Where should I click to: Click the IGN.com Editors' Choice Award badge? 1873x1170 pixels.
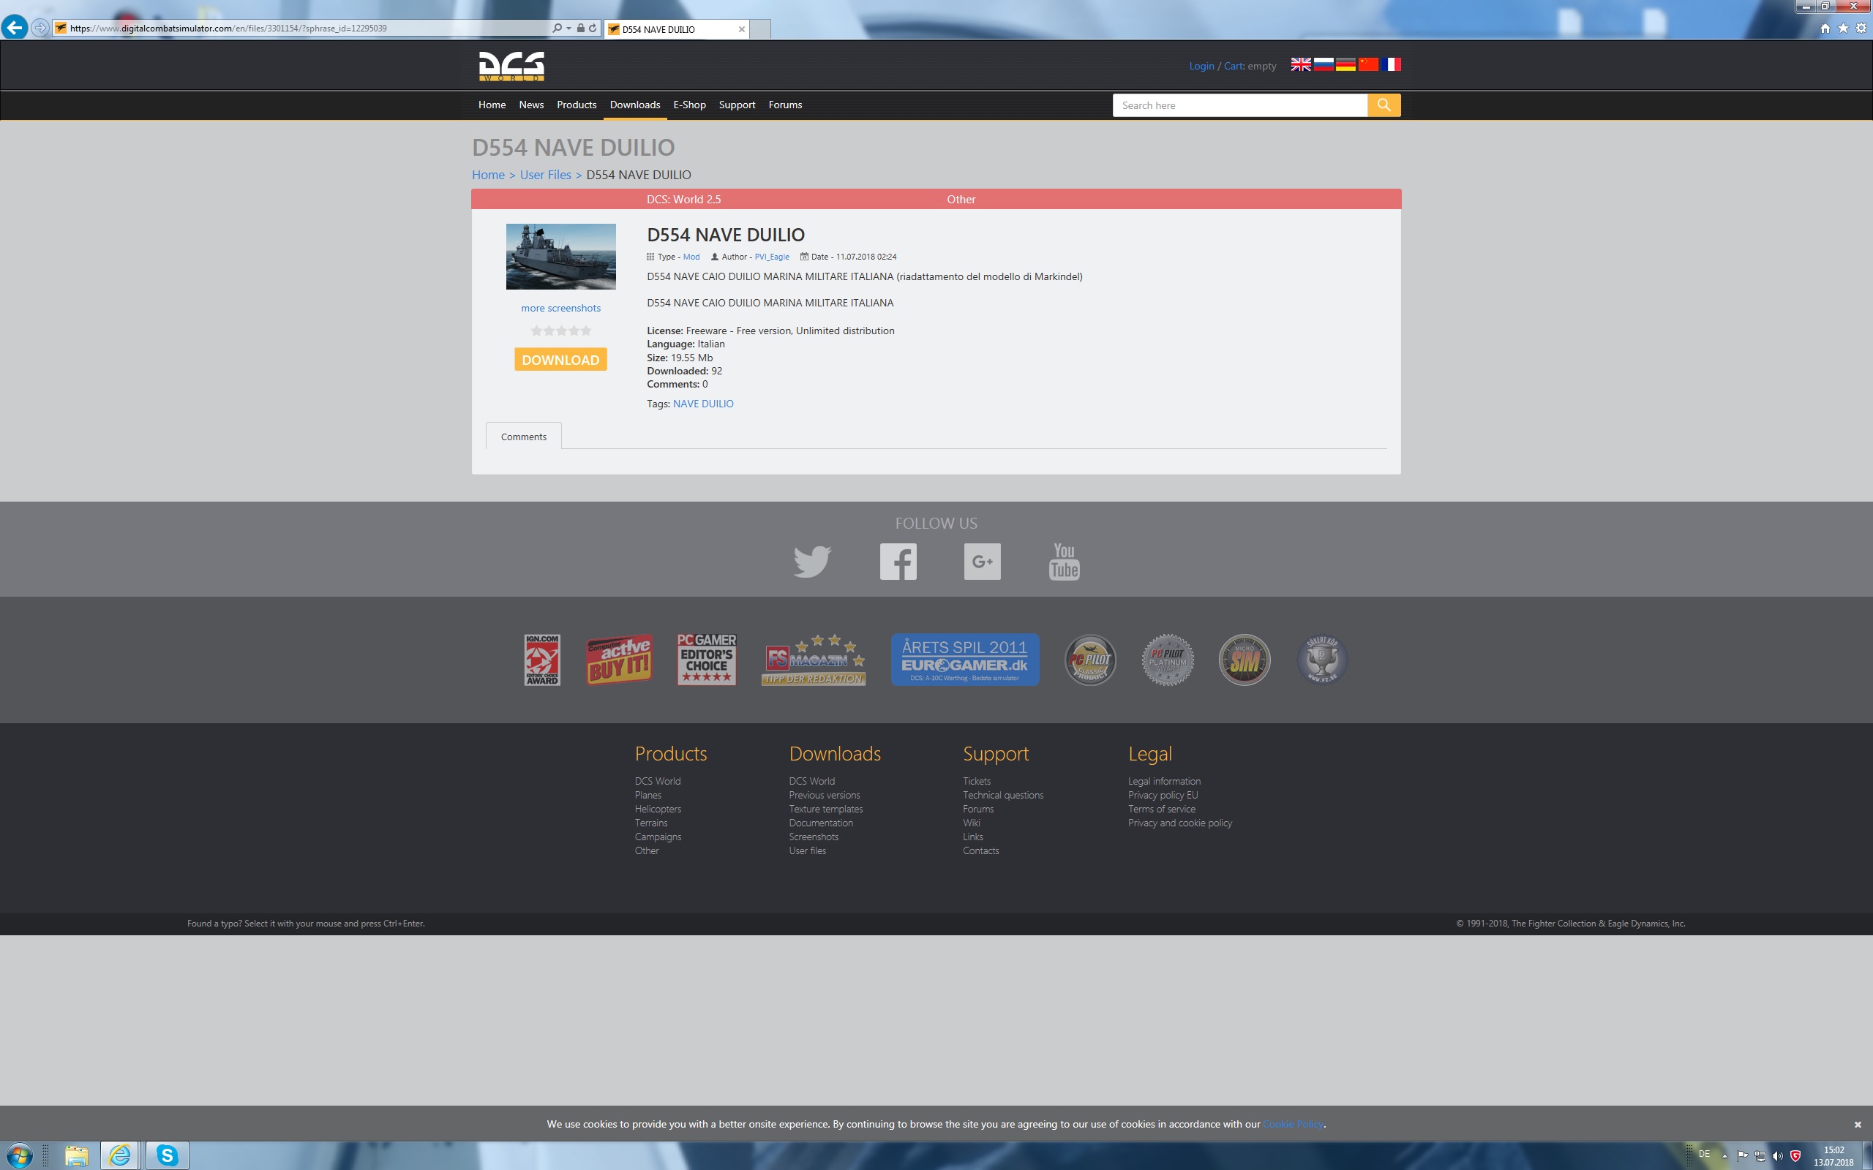click(541, 660)
